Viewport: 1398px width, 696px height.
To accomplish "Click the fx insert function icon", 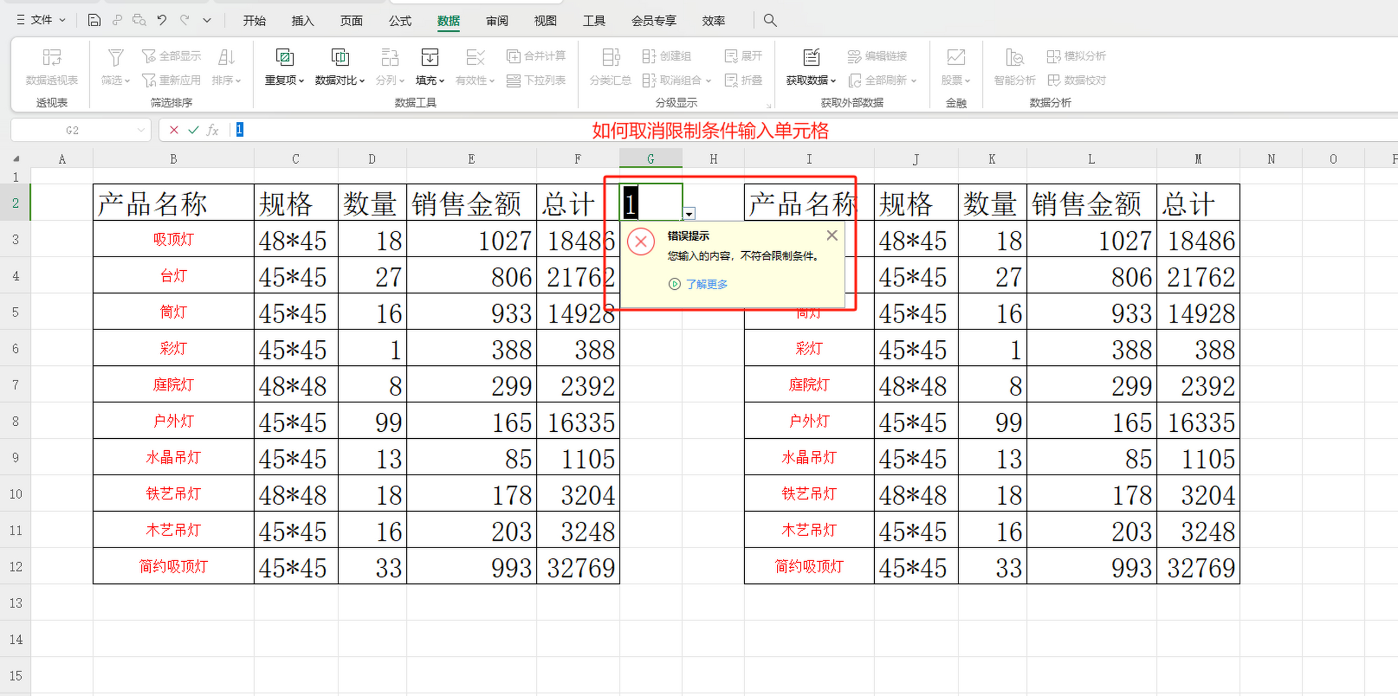I will pos(213,130).
